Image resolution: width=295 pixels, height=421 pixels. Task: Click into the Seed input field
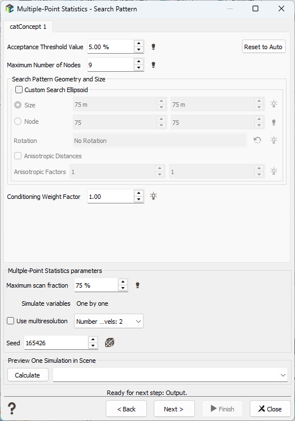tap(56, 343)
